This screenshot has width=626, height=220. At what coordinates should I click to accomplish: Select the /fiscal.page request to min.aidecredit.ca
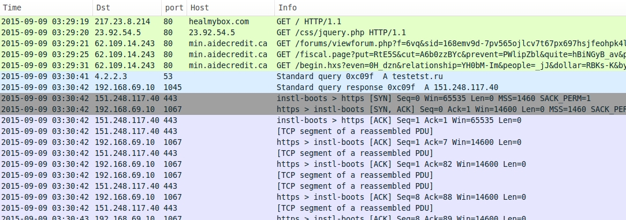(x=313, y=55)
